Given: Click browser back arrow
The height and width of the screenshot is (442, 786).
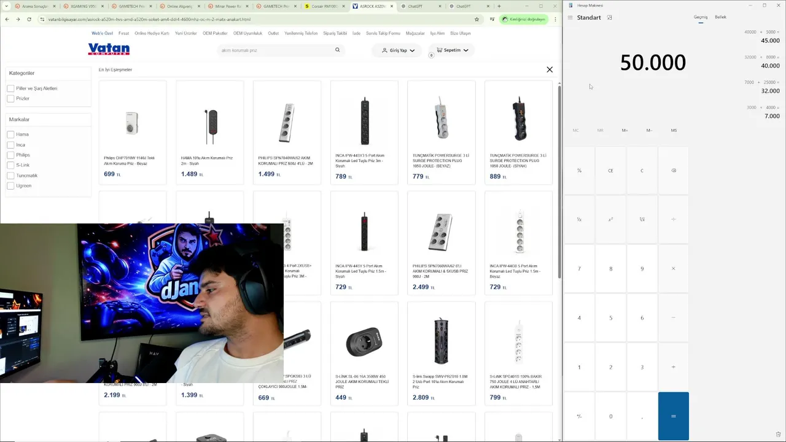Looking at the screenshot, I should [x=7, y=19].
